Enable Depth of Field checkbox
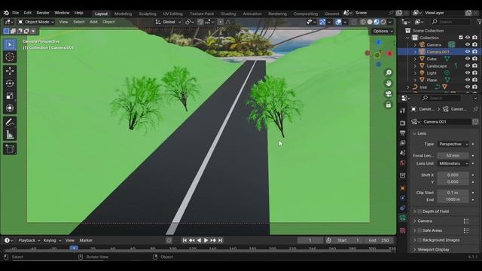482x271 pixels. [419, 212]
